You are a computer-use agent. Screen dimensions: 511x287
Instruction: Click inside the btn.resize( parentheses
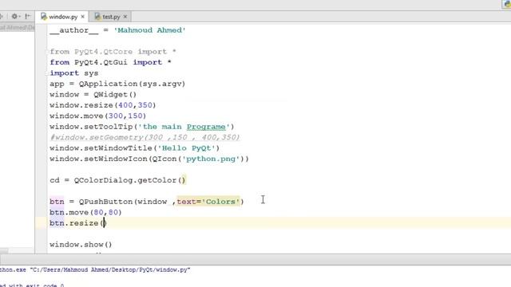pyautogui.click(x=105, y=223)
